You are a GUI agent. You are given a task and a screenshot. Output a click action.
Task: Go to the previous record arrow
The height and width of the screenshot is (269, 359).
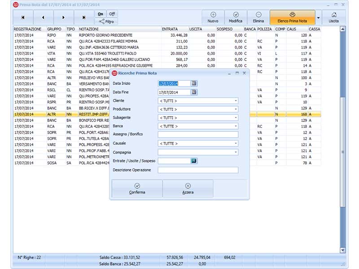click(x=43, y=17)
